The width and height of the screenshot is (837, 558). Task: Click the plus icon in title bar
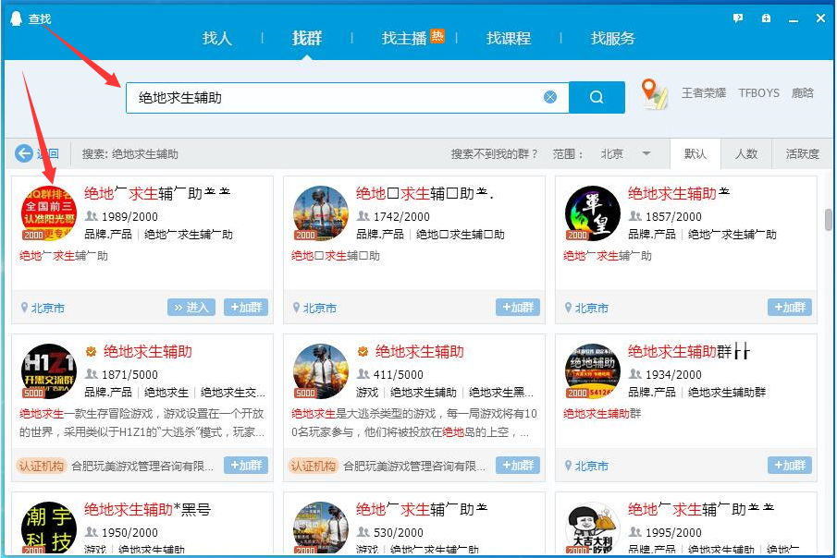click(766, 18)
